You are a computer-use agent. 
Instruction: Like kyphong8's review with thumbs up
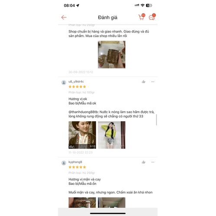(143, 162)
